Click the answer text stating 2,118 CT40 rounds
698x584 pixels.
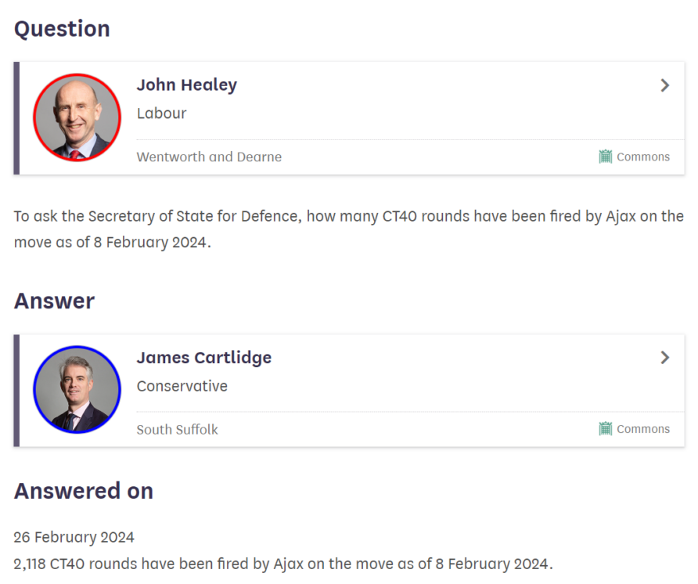click(283, 564)
